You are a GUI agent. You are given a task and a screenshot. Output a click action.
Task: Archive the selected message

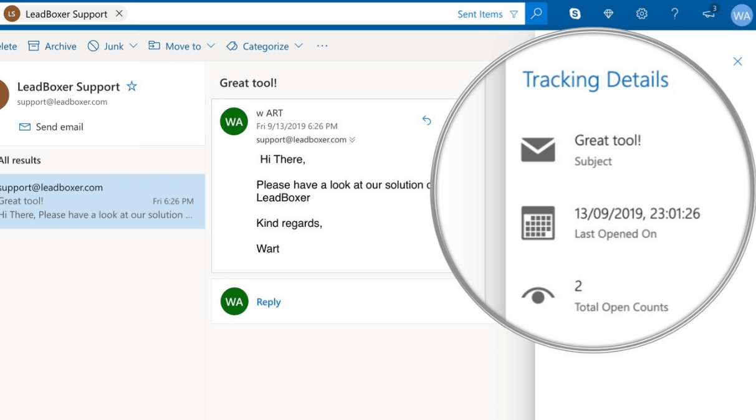52,46
